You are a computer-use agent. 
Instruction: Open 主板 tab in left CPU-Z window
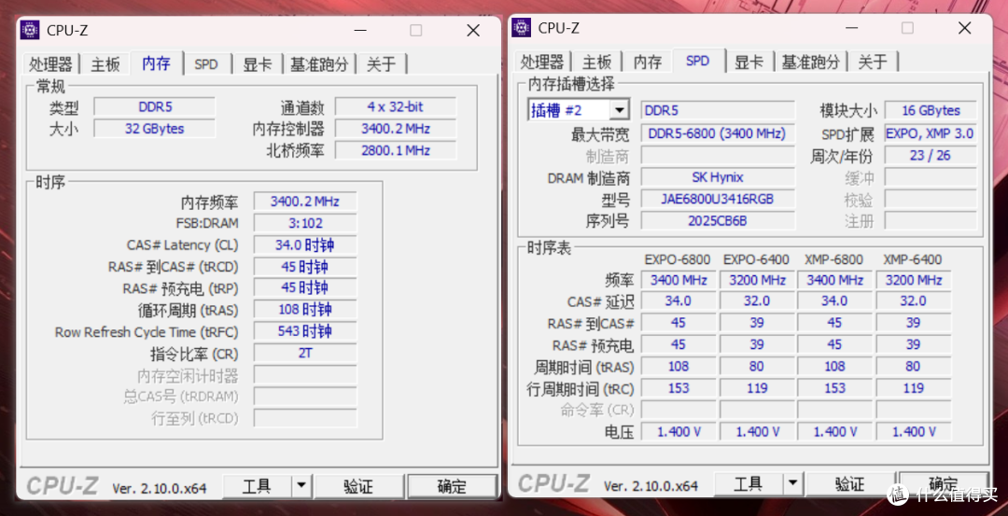[x=105, y=64]
